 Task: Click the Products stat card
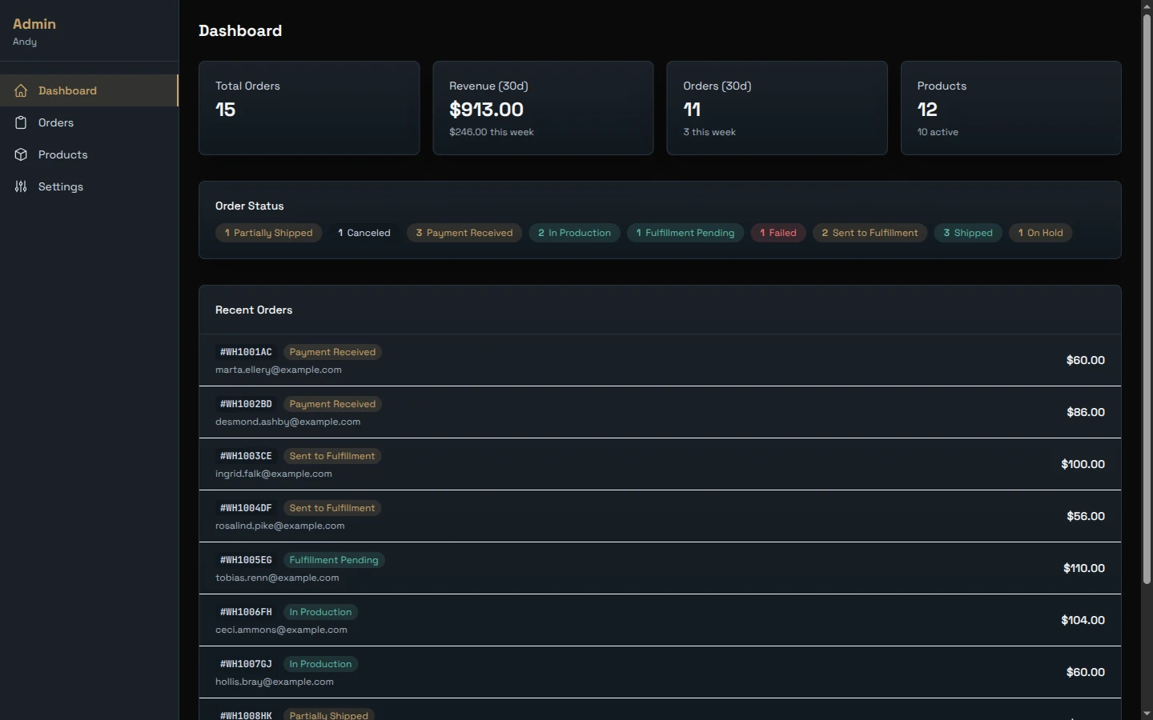click(1010, 108)
